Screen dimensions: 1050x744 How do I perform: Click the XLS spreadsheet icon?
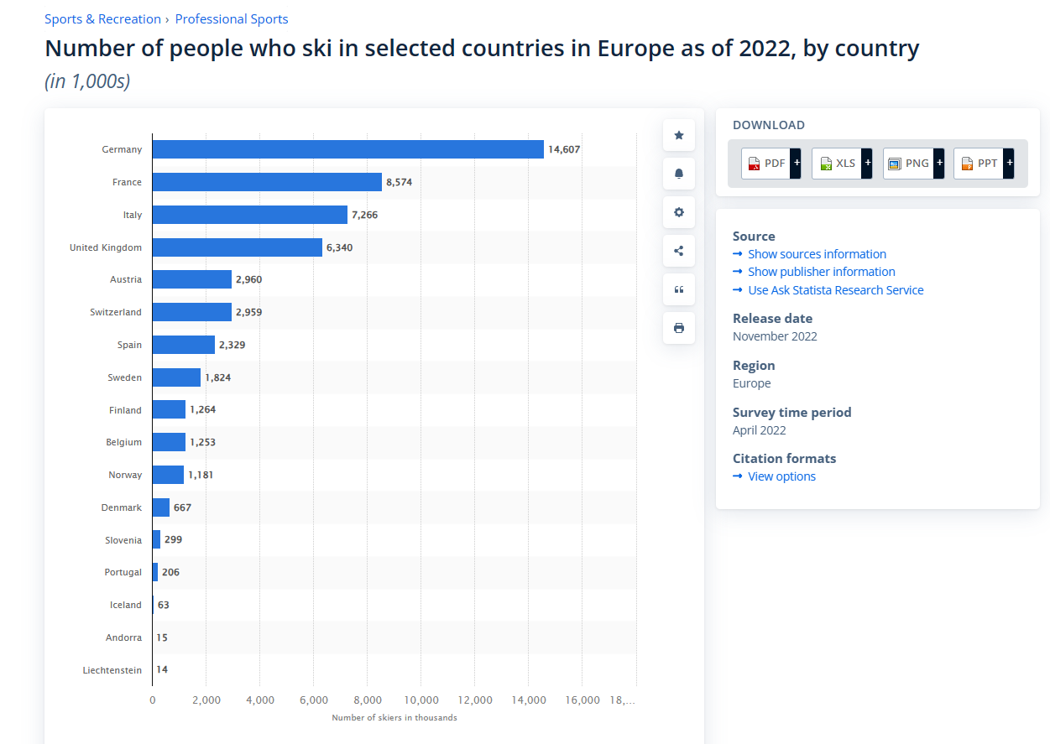pos(826,164)
